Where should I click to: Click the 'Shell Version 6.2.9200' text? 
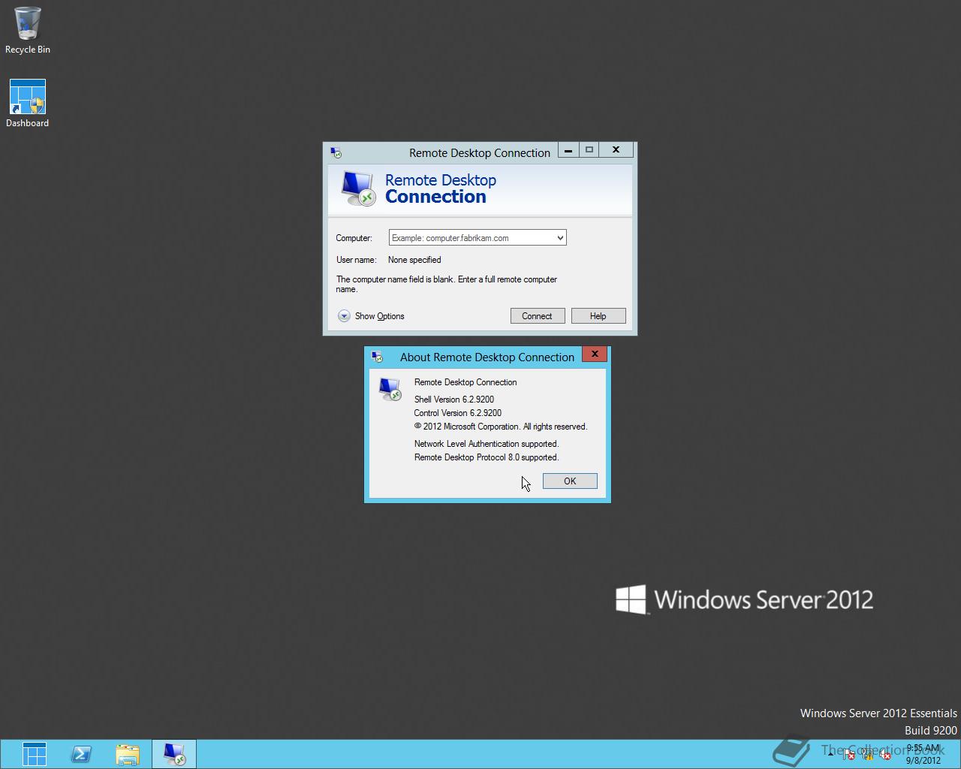tap(454, 400)
